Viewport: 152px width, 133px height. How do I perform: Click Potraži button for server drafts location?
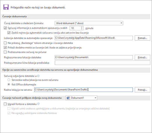click(x=142, y=90)
